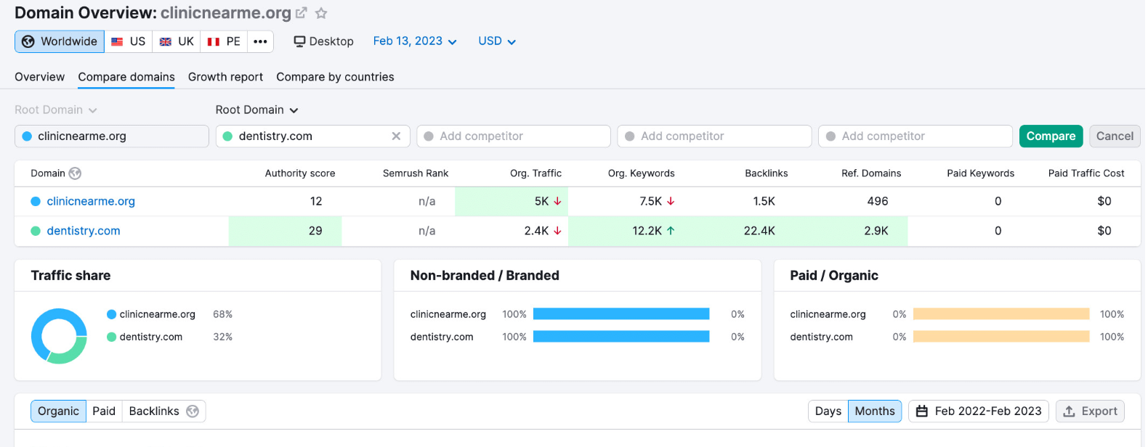Screen dimensions: 1148x447
Task: Click the 2.9K referring domains value
Action: pyautogui.click(x=876, y=231)
